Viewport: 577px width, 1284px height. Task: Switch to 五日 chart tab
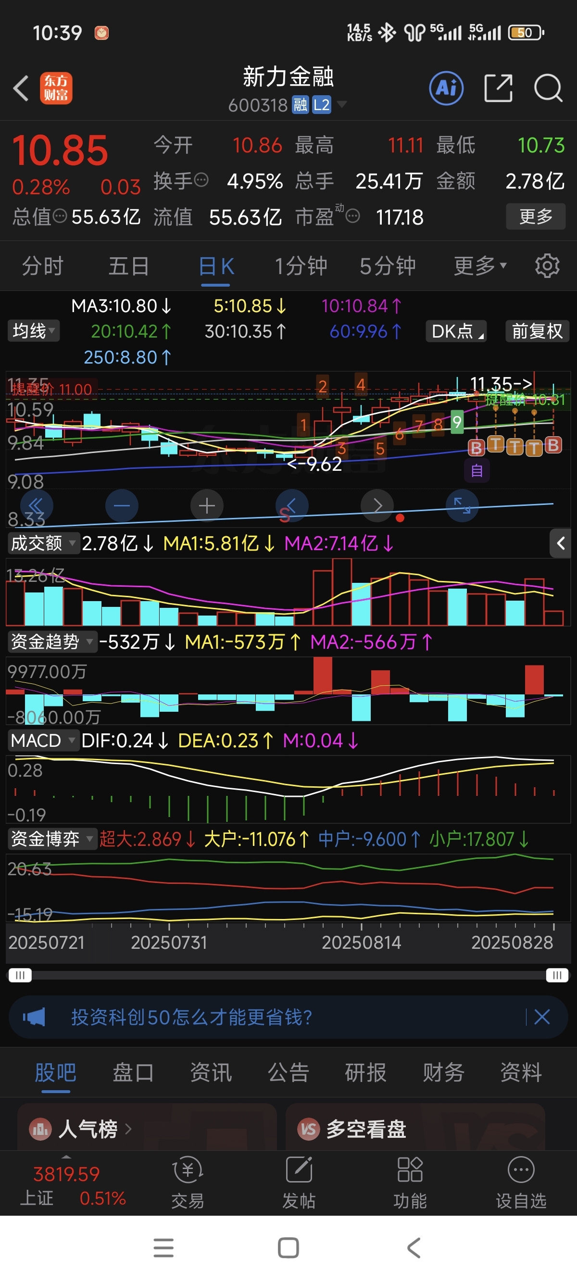(x=129, y=265)
